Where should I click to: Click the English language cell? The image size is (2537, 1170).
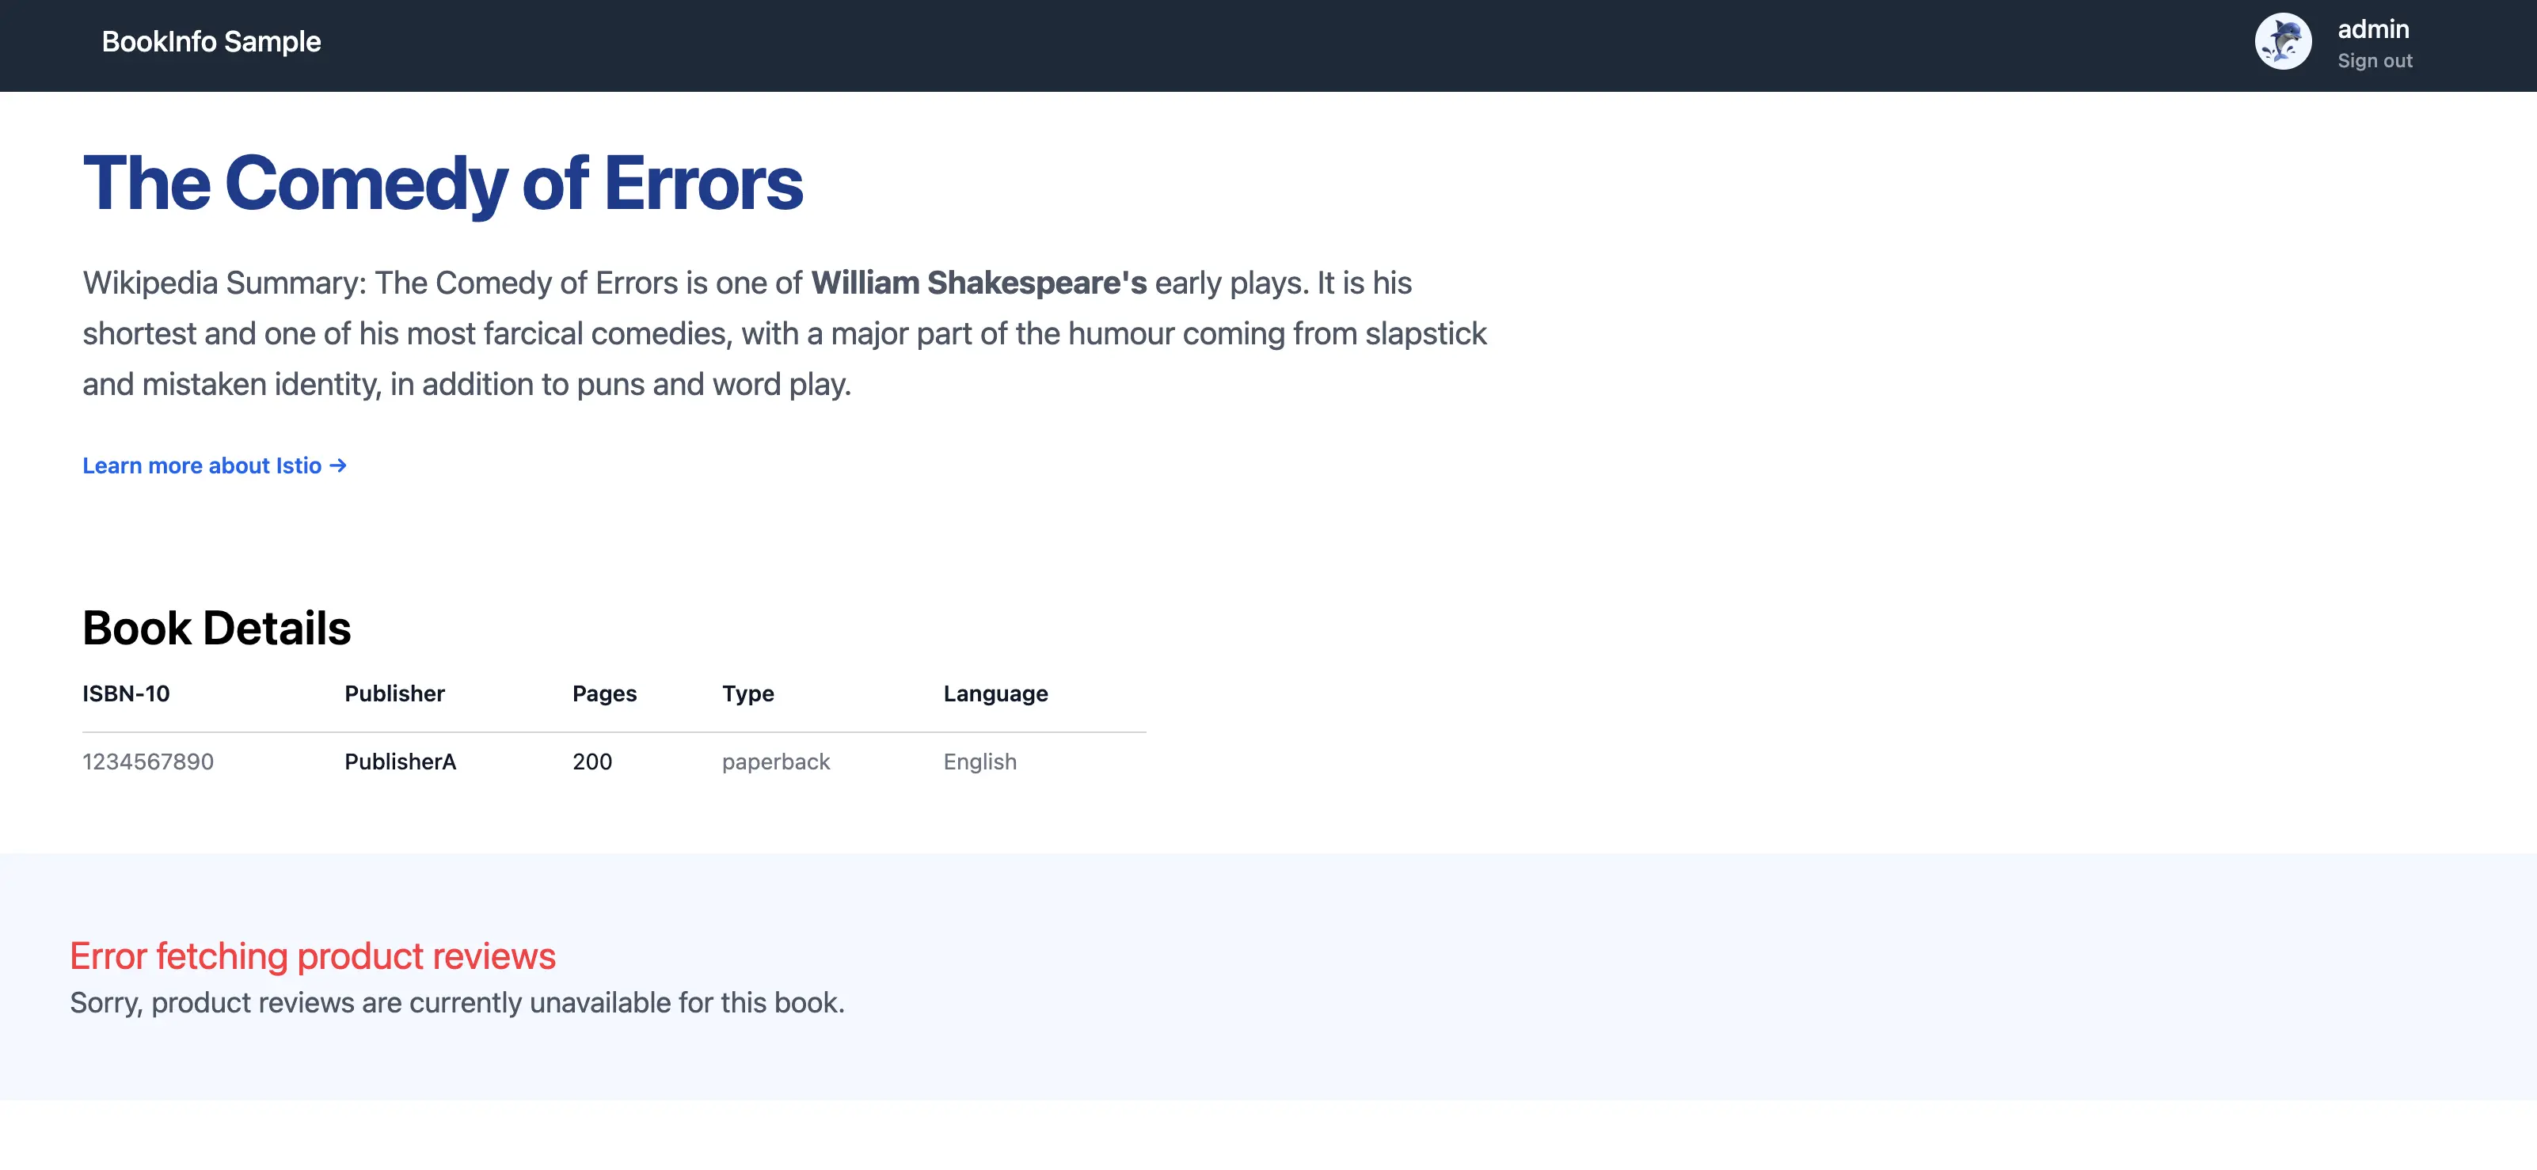click(x=979, y=762)
